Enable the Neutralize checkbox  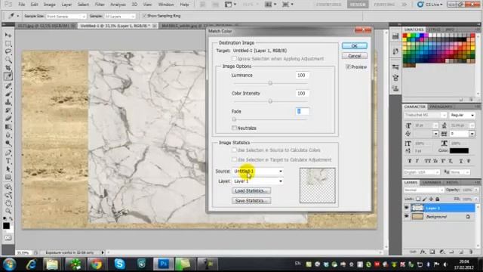pos(234,128)
